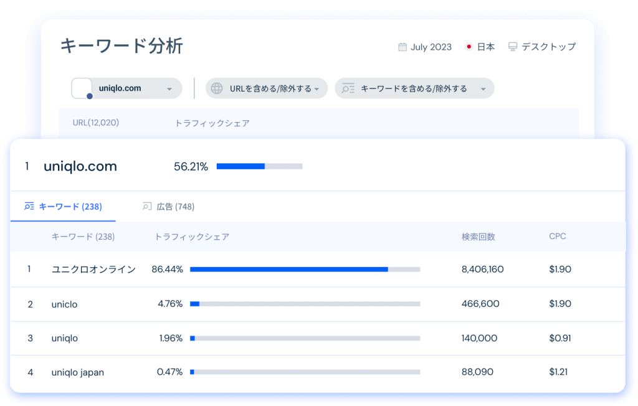Click the icon on the 広告 tab

click(x=146, y=206)
